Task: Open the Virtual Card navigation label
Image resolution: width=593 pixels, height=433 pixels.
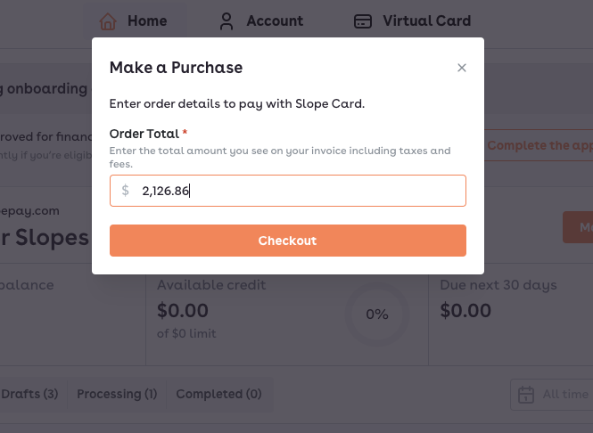Action: tap(426, 20)
